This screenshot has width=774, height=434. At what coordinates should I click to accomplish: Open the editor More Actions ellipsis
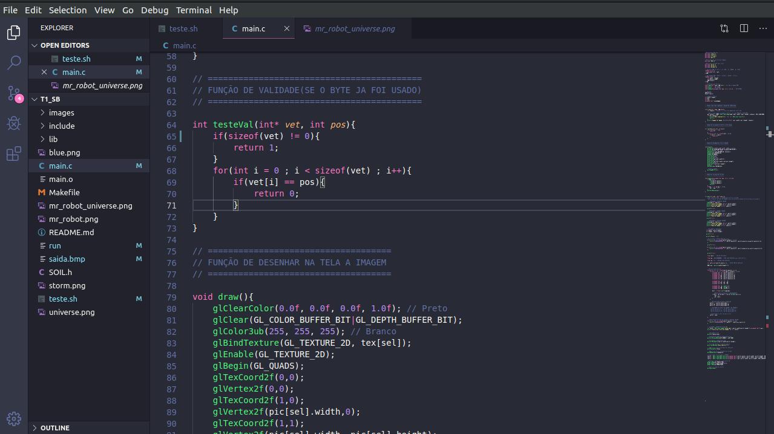click(x=763, y=28)
